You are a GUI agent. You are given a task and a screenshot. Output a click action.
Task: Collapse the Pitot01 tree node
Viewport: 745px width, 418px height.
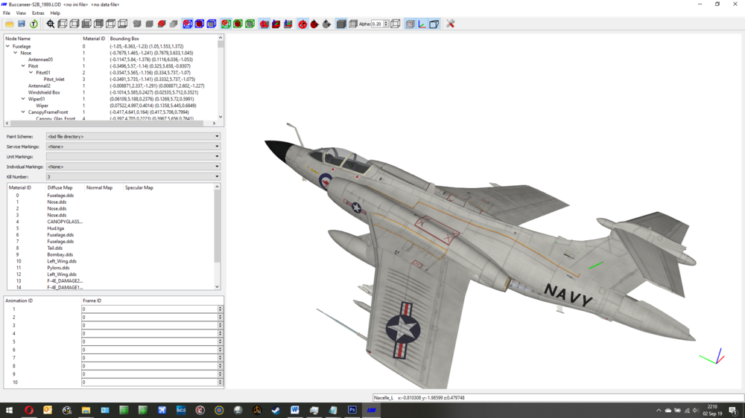click(x=31, y=73)
